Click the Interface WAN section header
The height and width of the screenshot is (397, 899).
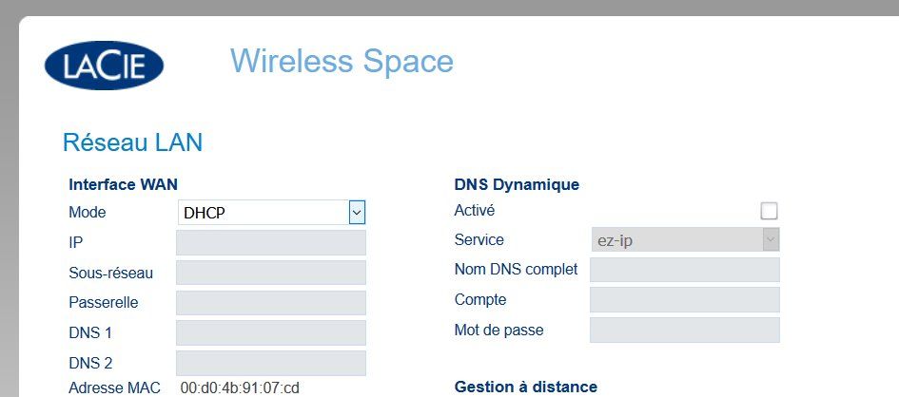click(123, 184)
